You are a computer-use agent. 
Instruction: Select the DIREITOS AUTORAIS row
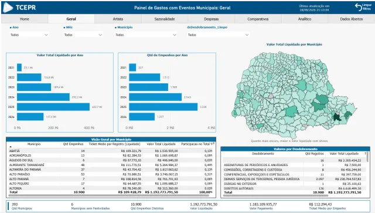pyautogui.click(x=294, y=188)
